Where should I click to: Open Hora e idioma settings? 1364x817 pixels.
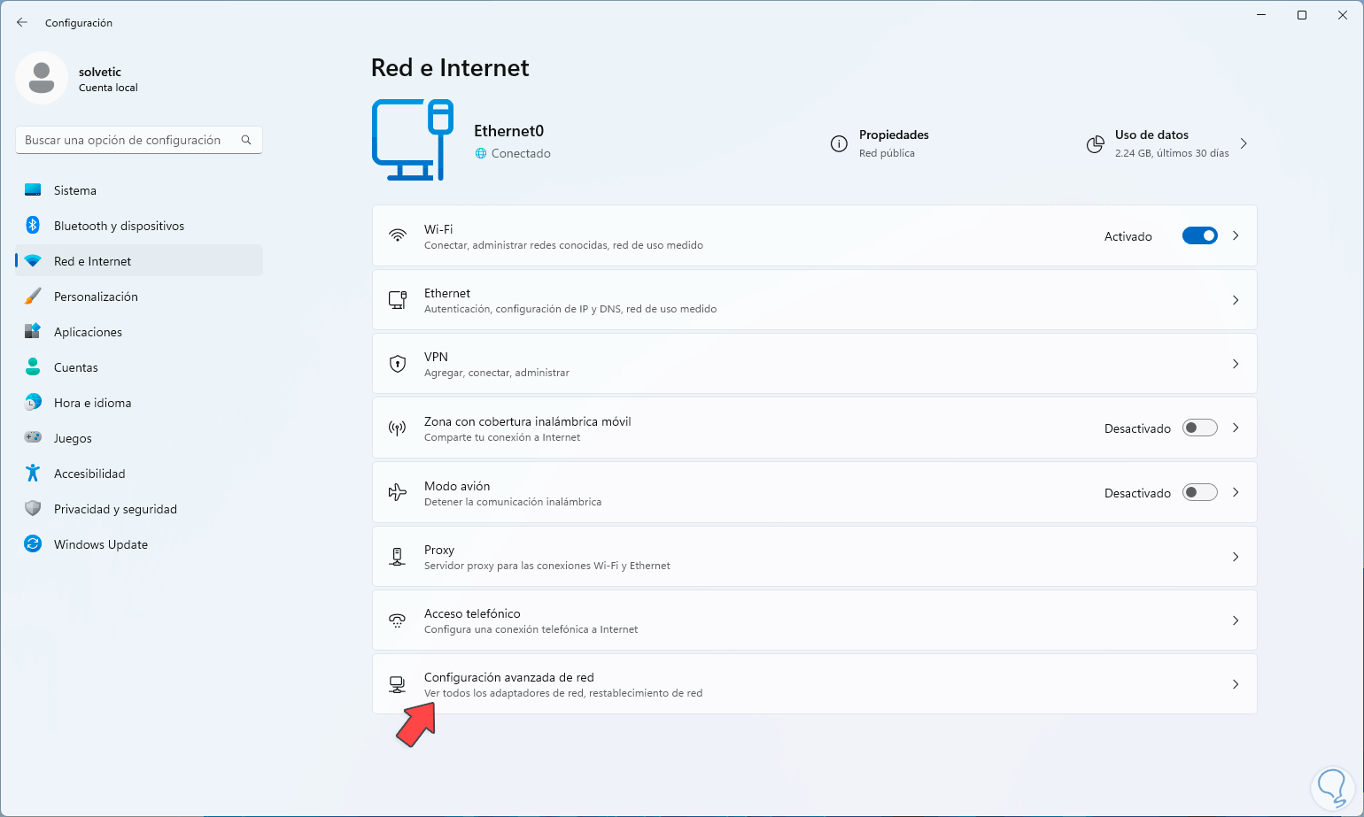pos(139,403)
